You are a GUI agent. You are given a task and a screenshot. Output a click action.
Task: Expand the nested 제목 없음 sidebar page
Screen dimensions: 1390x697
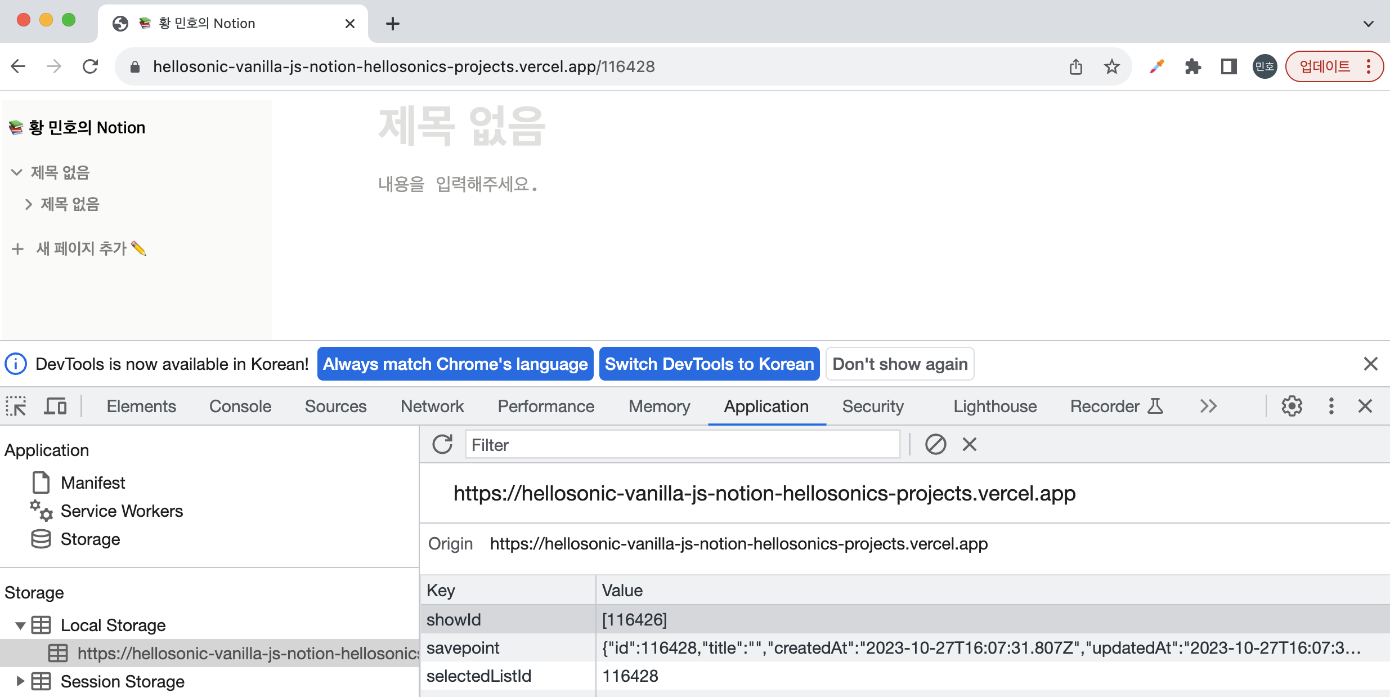coord(28,204)
